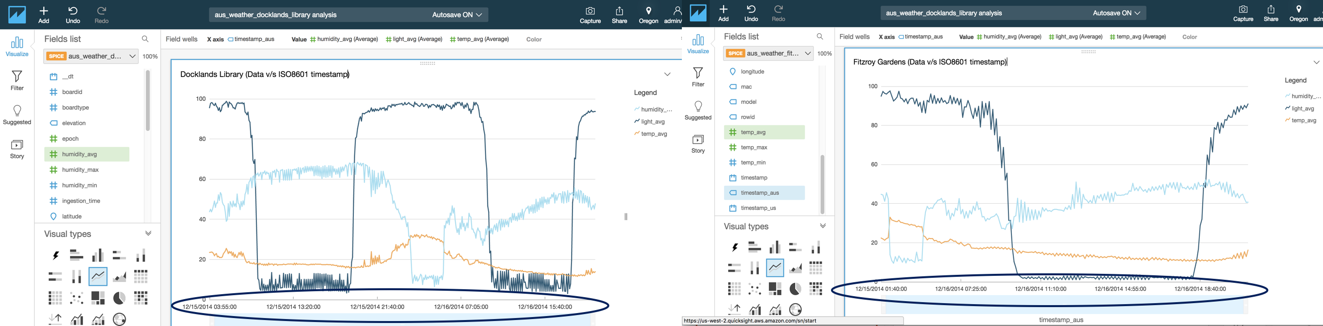
Task: Choose area chart visual in Fitzroy window
Action: tap(795, 268)
